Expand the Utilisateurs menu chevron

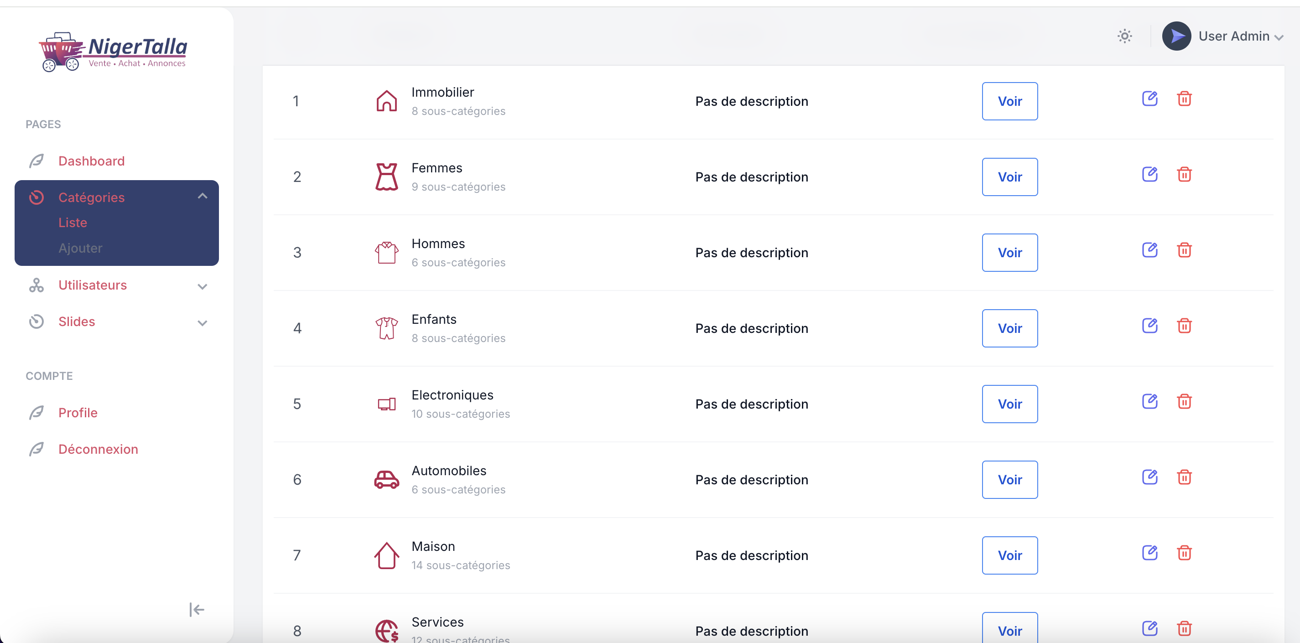[x=203, y=287]
